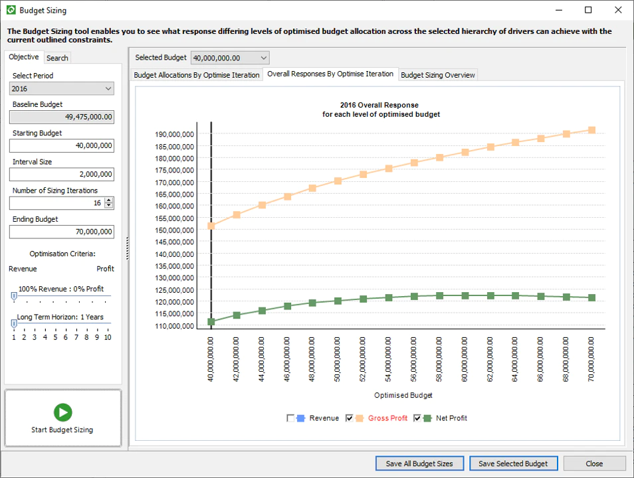This screenshot has height=478, width=634.
Task: Click the Save All Budget Sizes button
Action: tap(419, 463)
